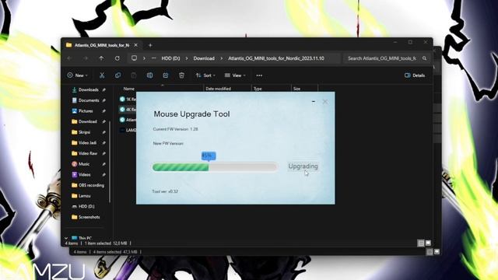Open Documents in quick access

(89, 100)
